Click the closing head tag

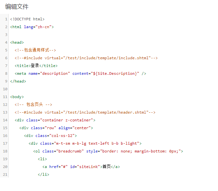tap(18, 81)
